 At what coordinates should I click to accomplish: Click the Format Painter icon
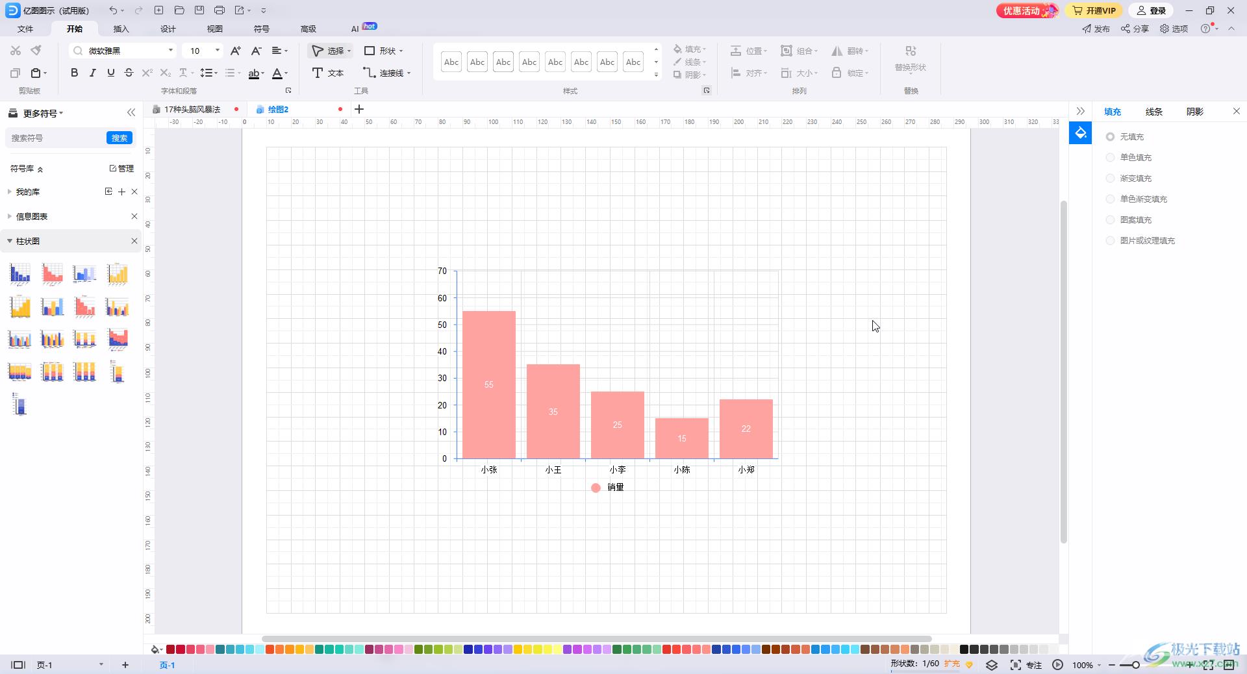pyautogui.click(x=36, y=51)
